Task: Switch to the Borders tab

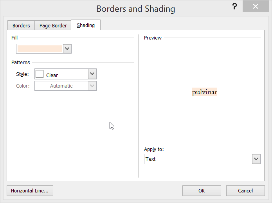Action: click(x=21, y=25)
